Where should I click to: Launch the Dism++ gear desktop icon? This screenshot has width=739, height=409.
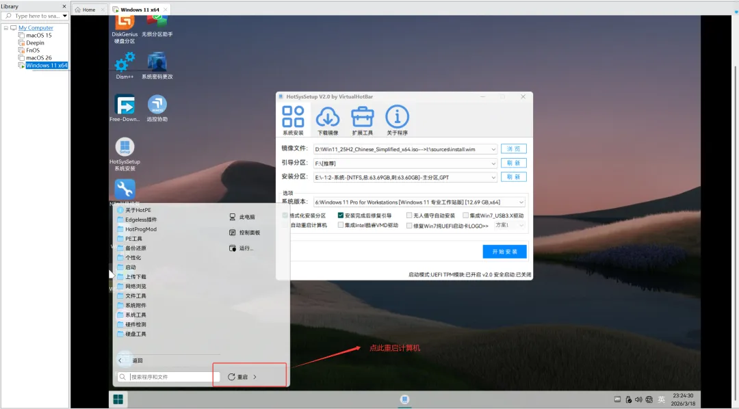click(125, 66)
